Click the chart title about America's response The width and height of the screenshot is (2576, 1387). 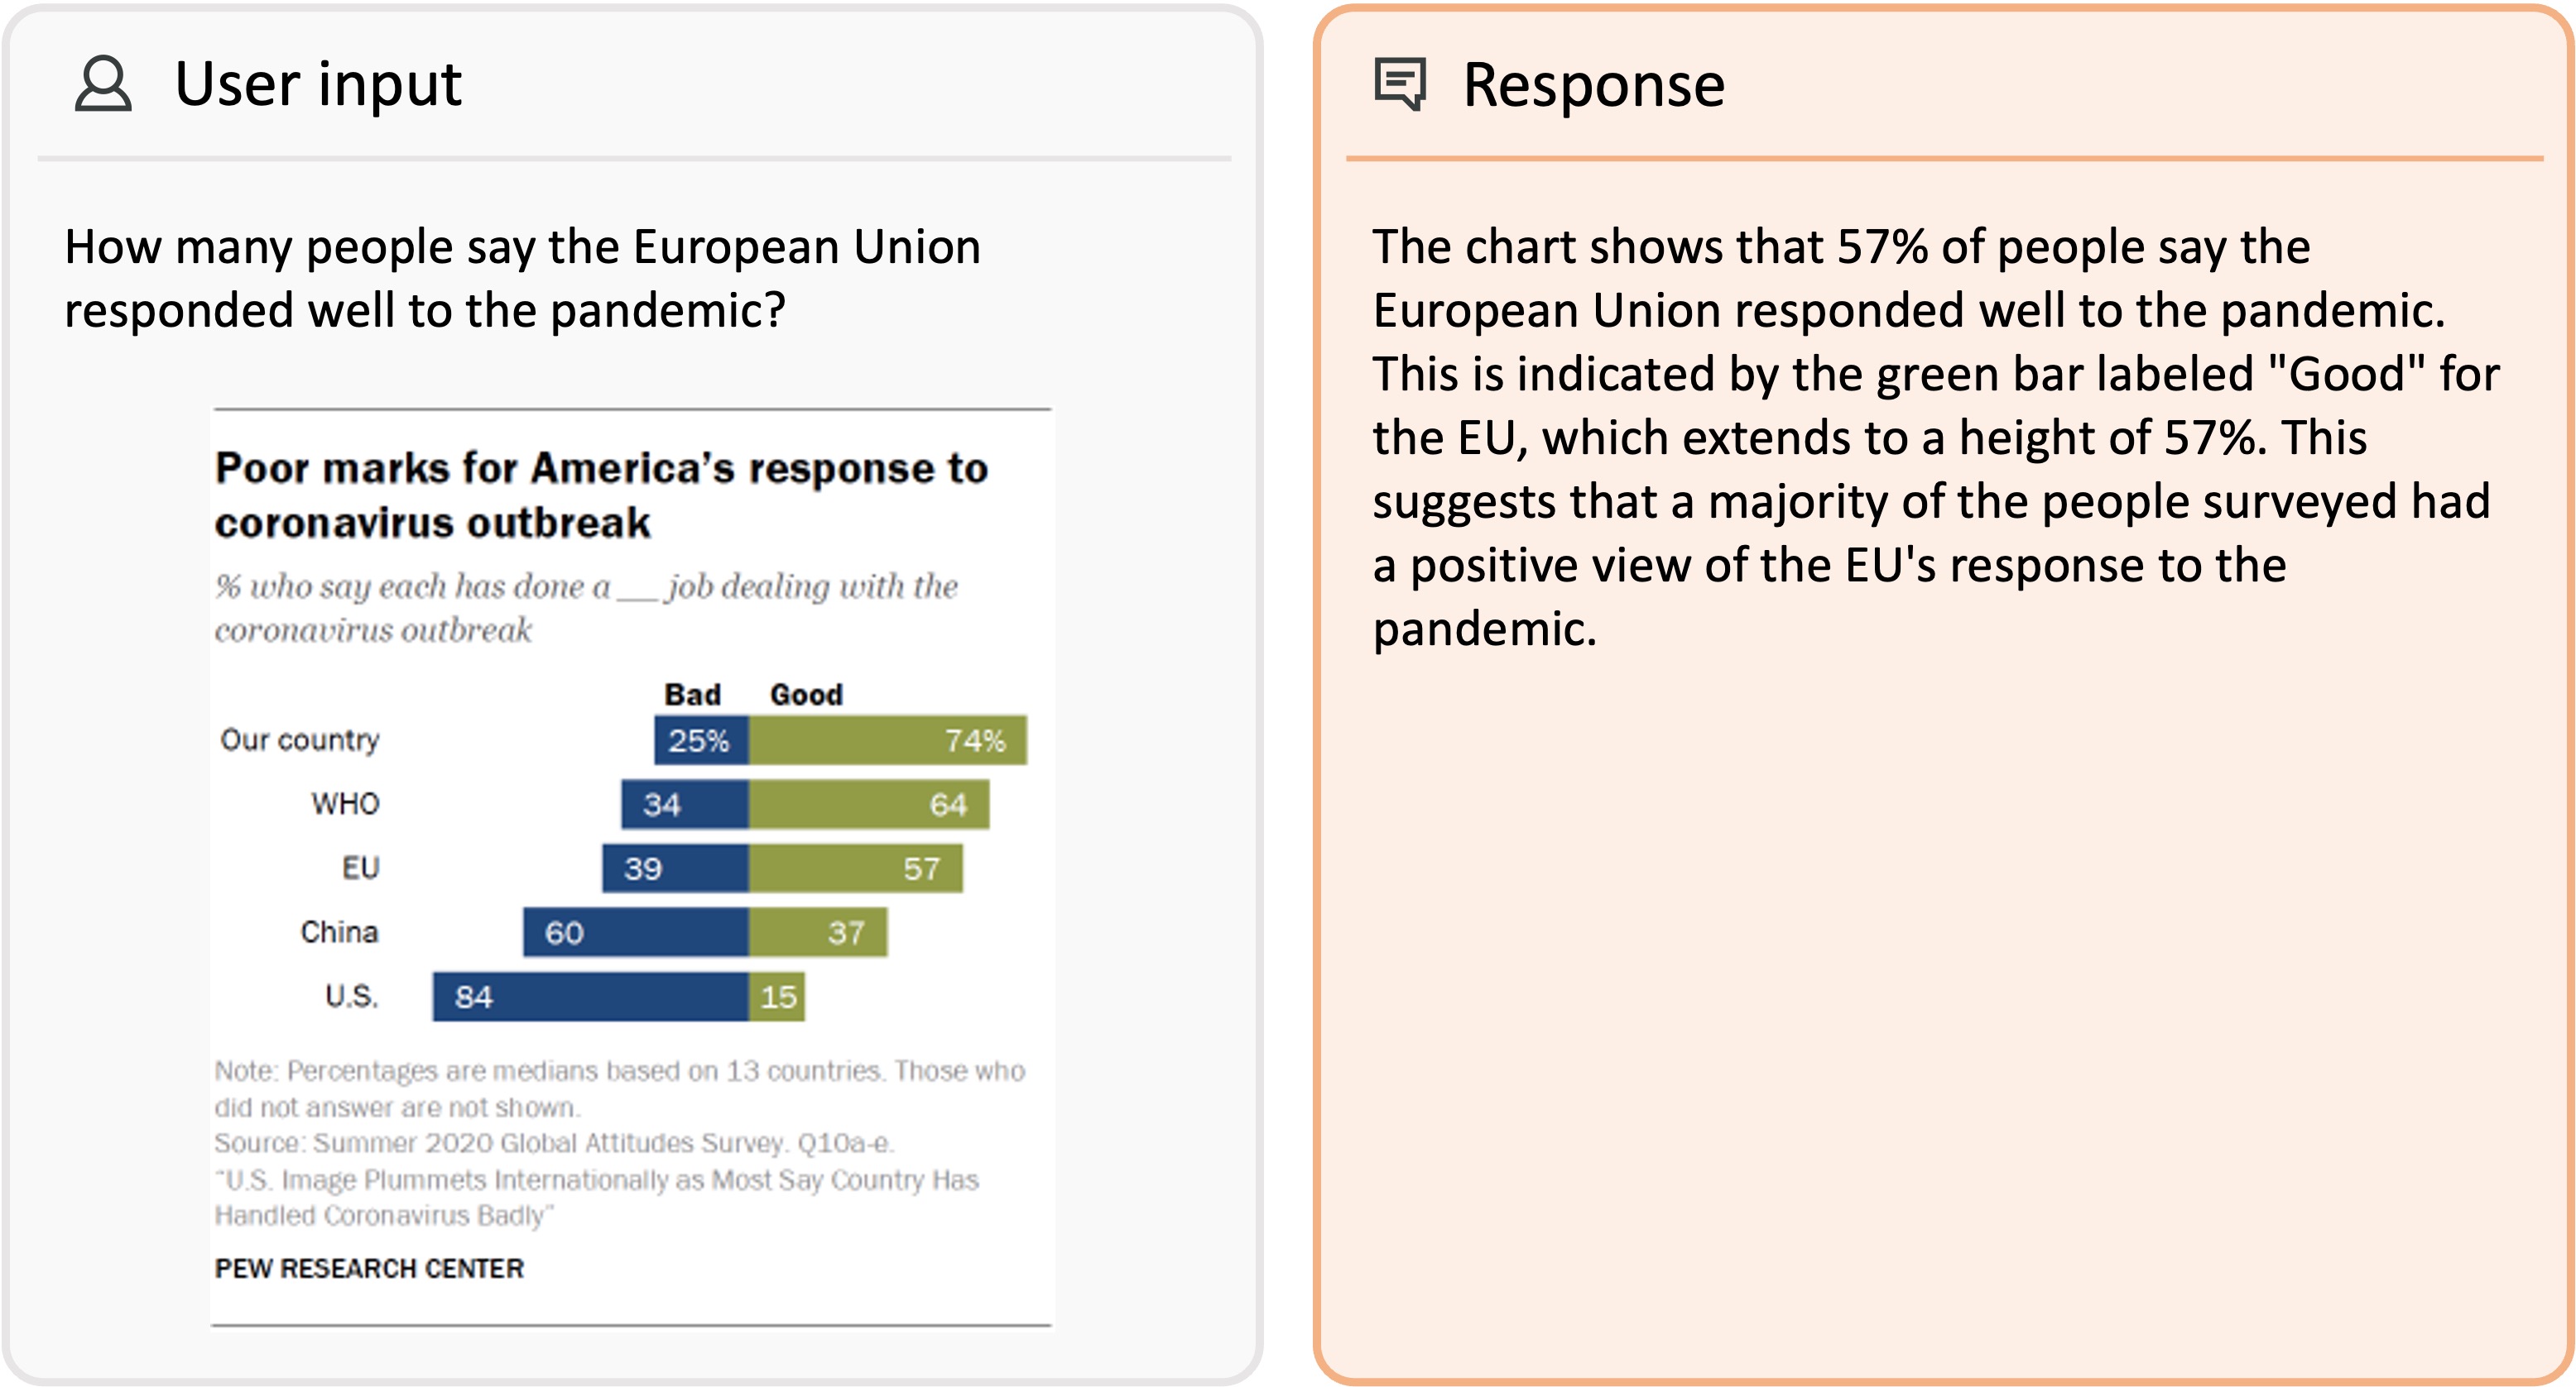tap(601, 495)
